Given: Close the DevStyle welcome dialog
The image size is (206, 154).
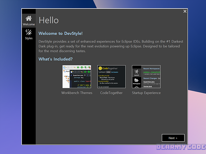Looking at the screenshot, I should (x=185, y=11).
